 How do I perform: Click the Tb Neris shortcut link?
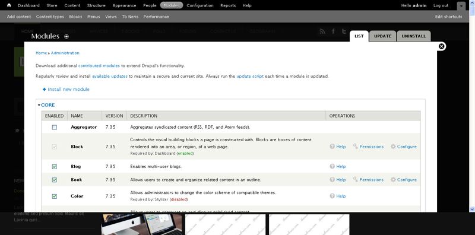[x=130, y=17]
